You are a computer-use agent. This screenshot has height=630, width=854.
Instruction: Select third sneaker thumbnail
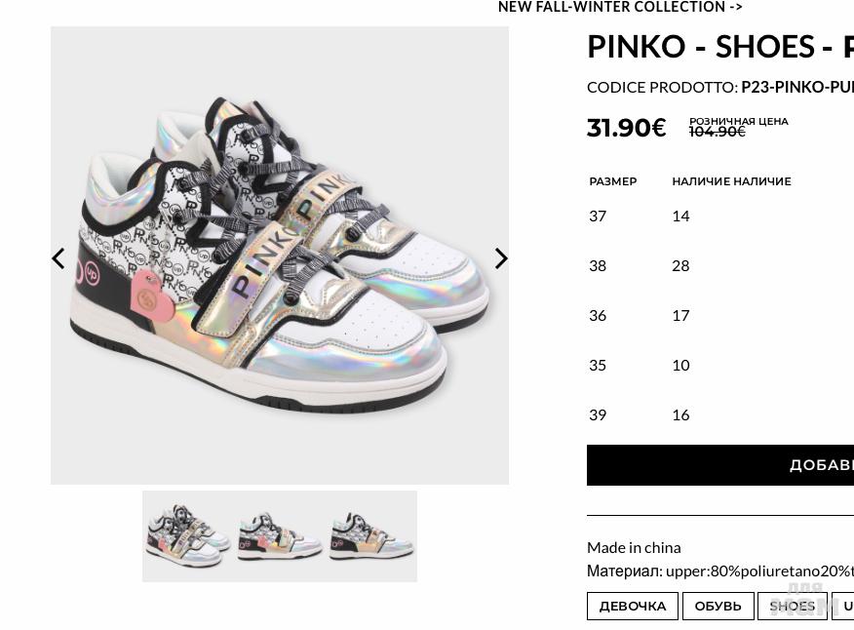[x=371, y=536]
